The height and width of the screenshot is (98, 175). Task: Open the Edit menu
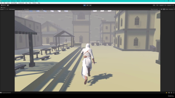pos(4,3)
